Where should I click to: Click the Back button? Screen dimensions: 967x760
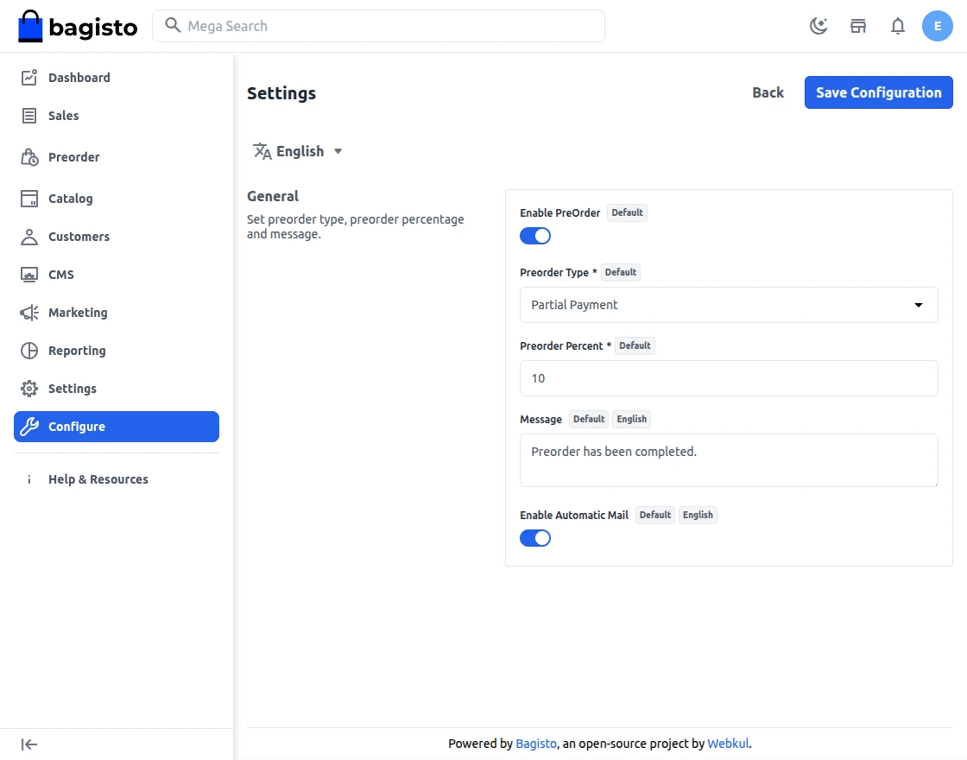(x=768, y=92)
